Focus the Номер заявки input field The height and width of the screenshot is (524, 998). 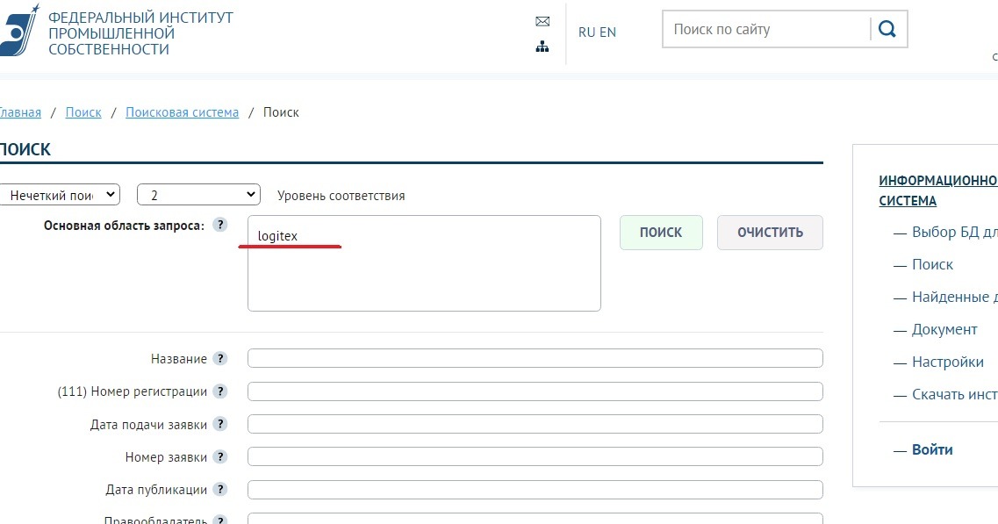point(535,456)
